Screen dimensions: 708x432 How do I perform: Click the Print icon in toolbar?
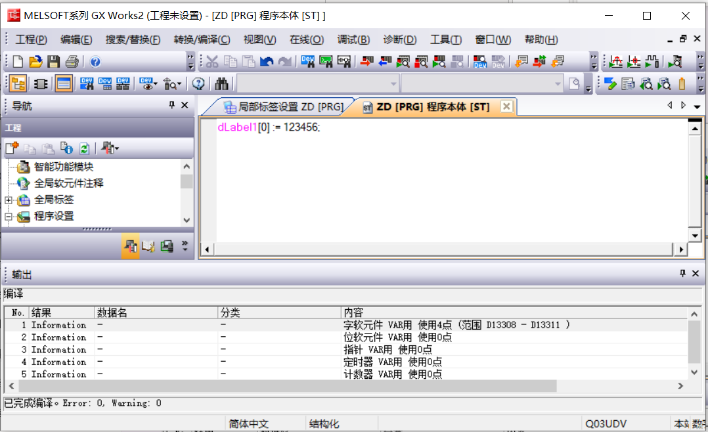pos(72,62)
